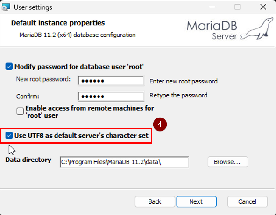Click the red step 4 badge
Screen dimensions: 276x215
pyautogui.click(x=160, y=124)
